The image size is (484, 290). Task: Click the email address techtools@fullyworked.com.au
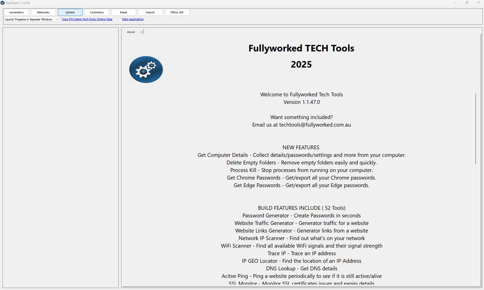(x=315, y=125)
